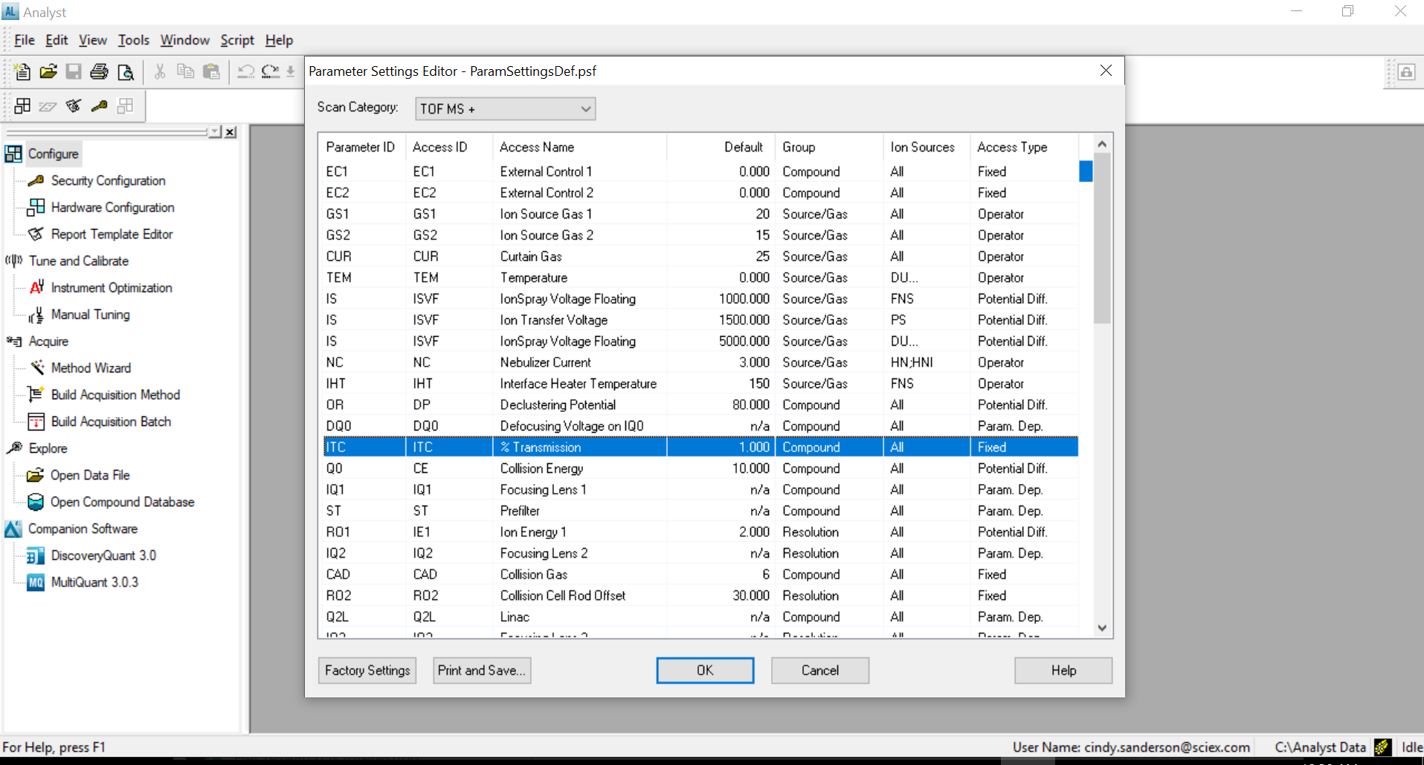Open the Tools menu
This screenshot has height=765, width=1424.
coord(133,40)
